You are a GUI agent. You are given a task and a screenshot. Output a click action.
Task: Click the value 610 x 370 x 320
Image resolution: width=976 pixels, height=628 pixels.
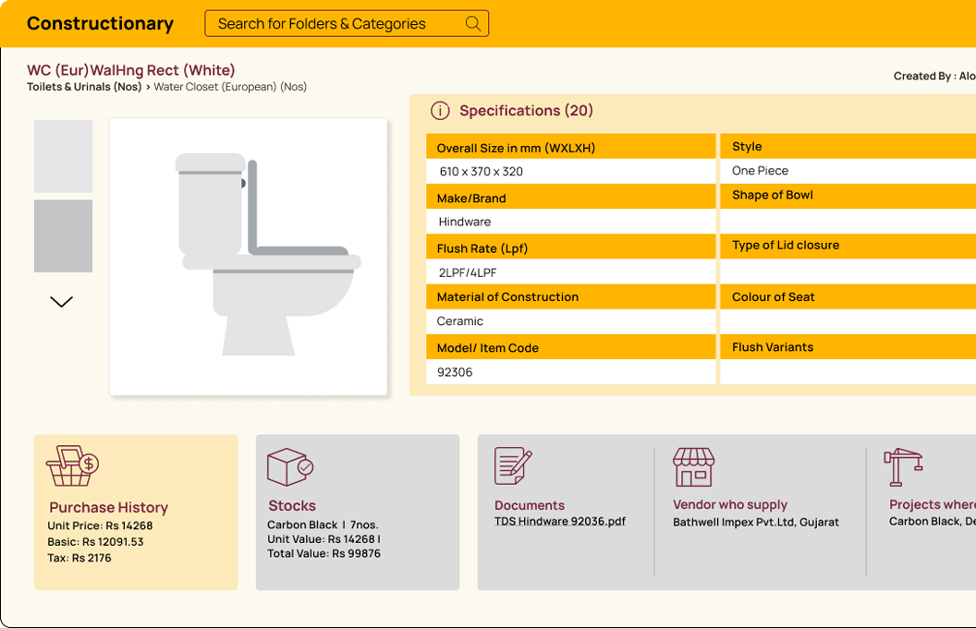482,172
